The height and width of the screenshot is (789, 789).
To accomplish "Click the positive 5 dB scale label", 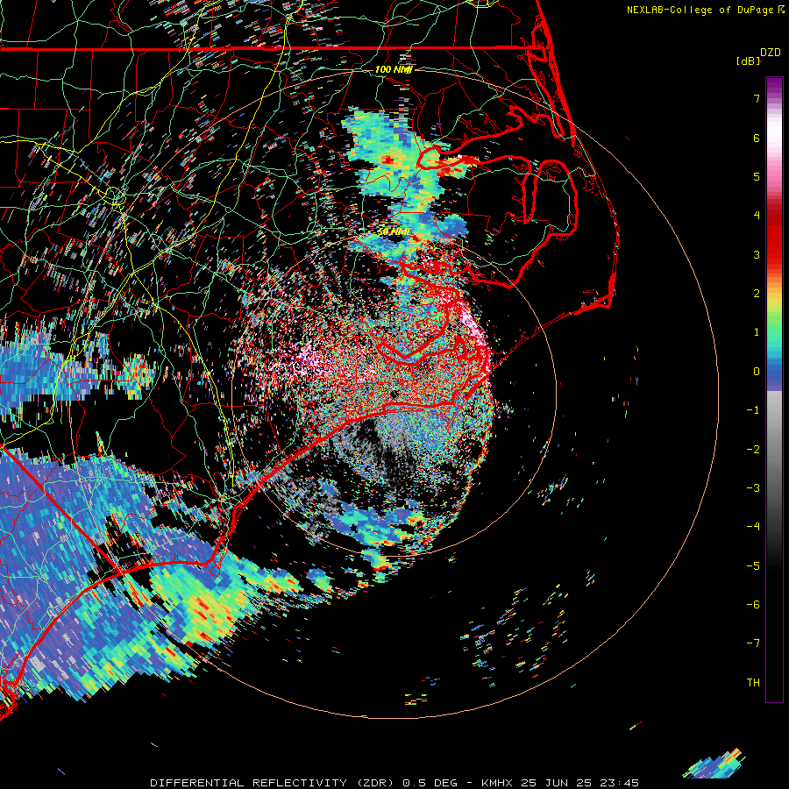I will [x=757, y=176].
